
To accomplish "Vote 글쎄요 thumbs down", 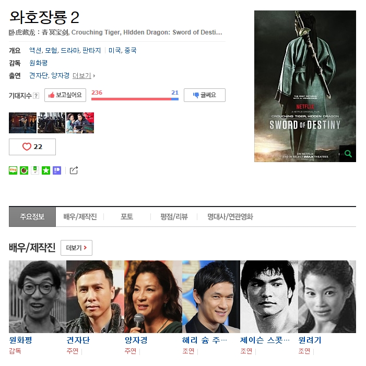I will coord(205,95).
